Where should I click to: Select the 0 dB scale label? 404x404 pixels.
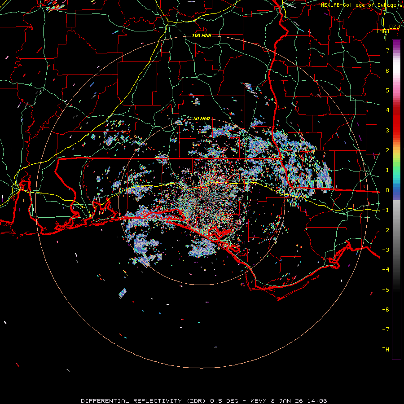tap(387, 190)
